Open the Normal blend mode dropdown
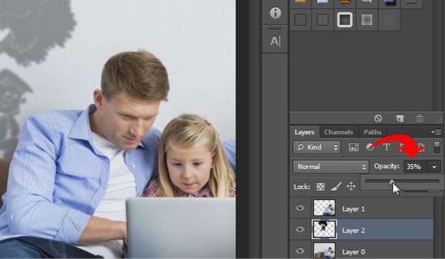 (x=331, y=166)
